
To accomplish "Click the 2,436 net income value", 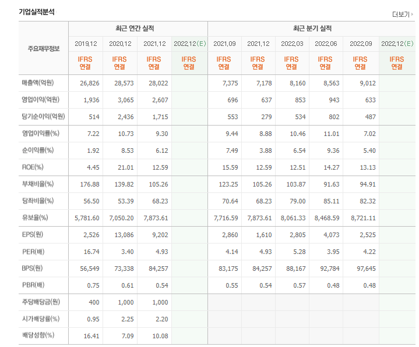I will click(126, 117).
